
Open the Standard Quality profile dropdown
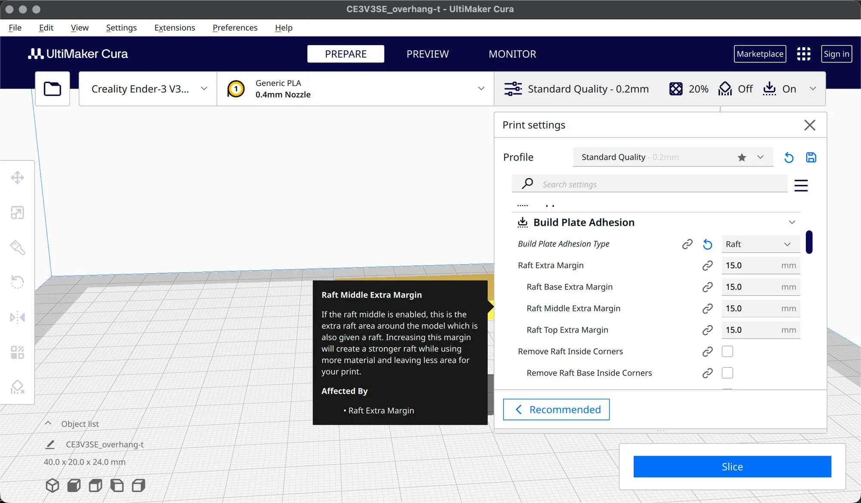tap(673, 157)
